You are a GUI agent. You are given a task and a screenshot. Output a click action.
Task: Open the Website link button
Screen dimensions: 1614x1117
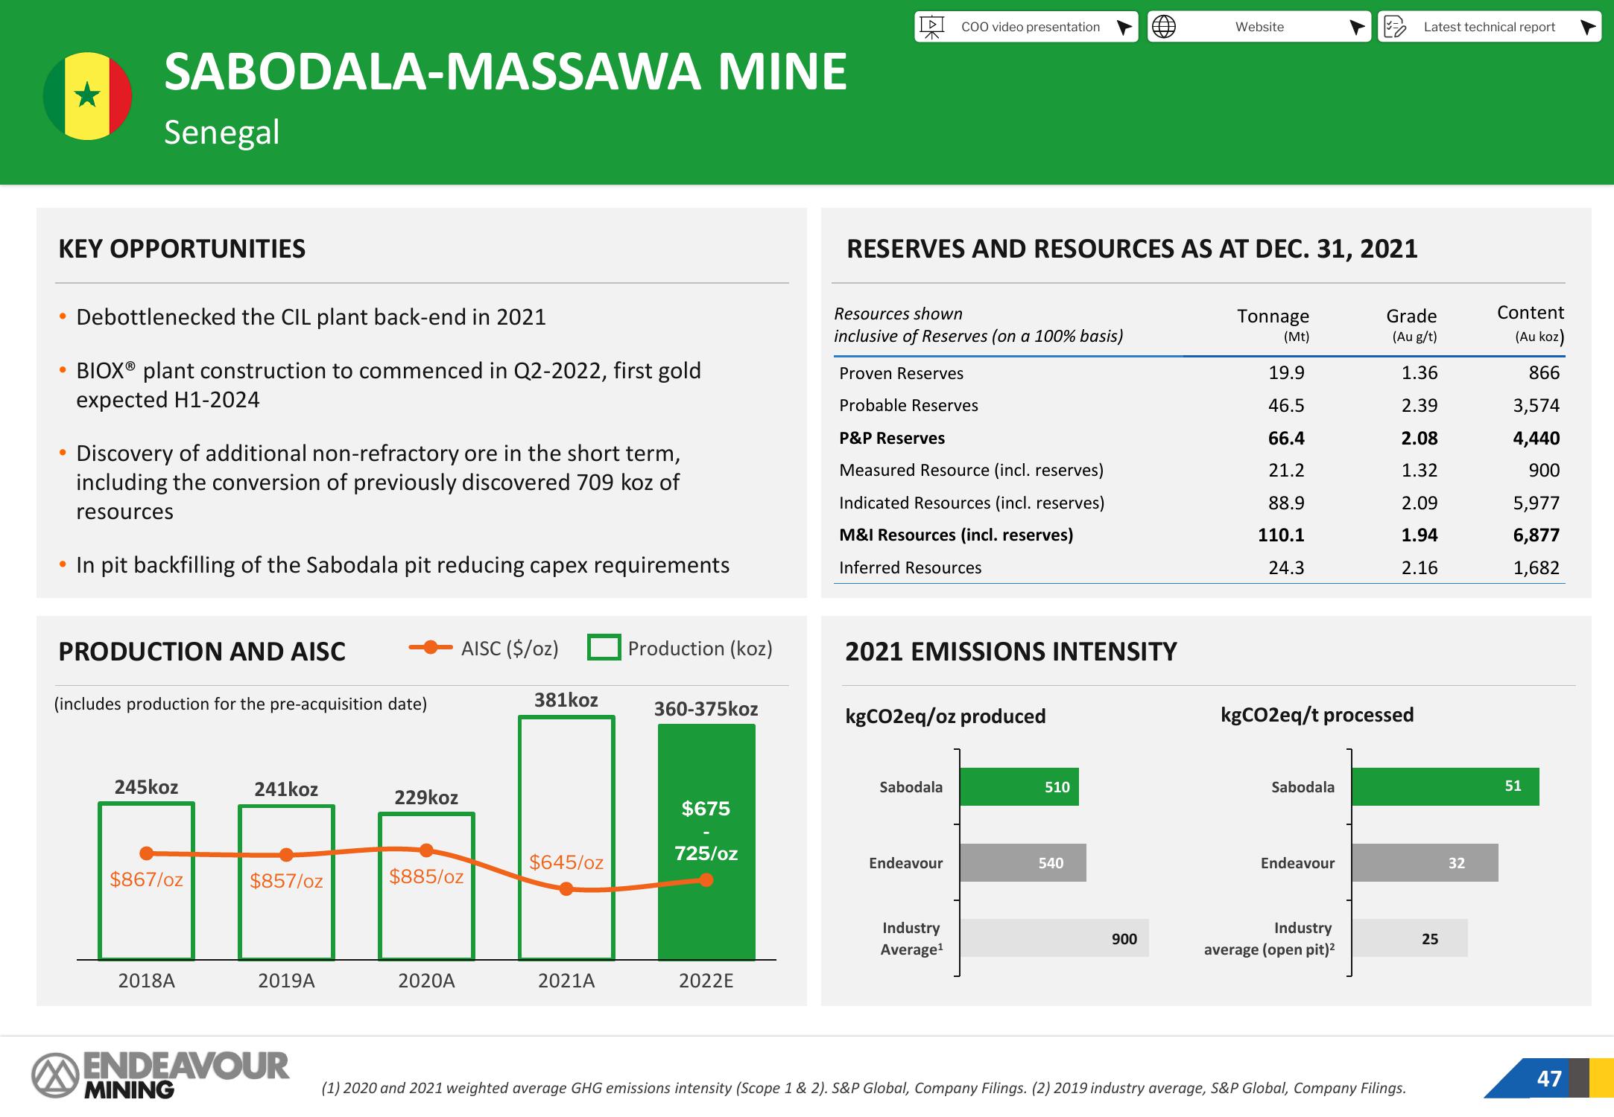(1259, 27)
